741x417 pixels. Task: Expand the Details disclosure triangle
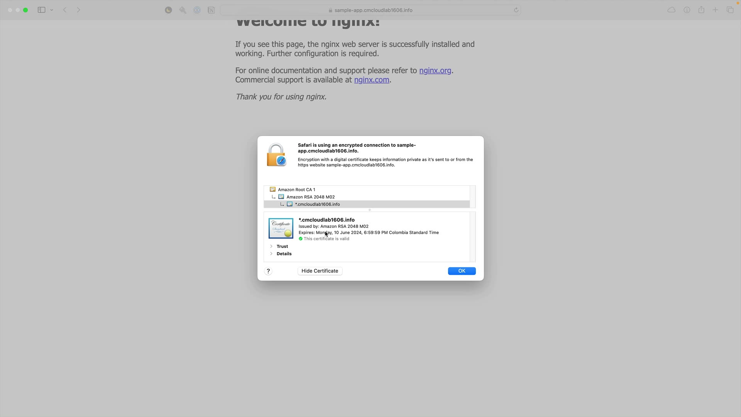tap(271, 254)
